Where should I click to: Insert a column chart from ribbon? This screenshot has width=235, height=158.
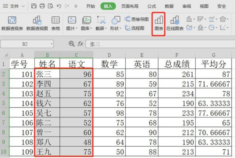pos(191,19)
